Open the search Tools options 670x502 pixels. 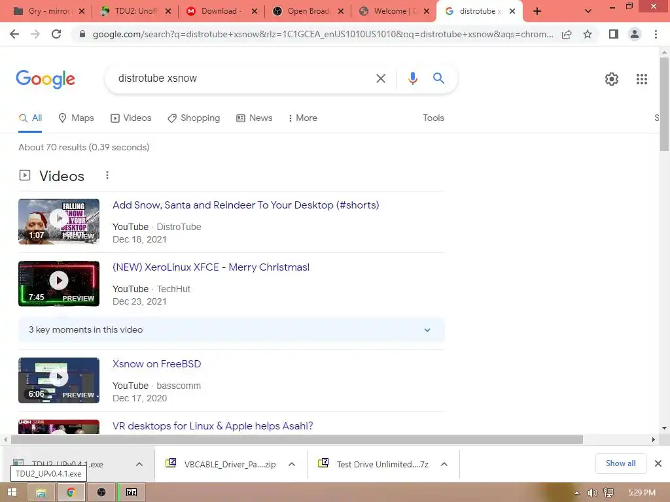click(433, 118)
